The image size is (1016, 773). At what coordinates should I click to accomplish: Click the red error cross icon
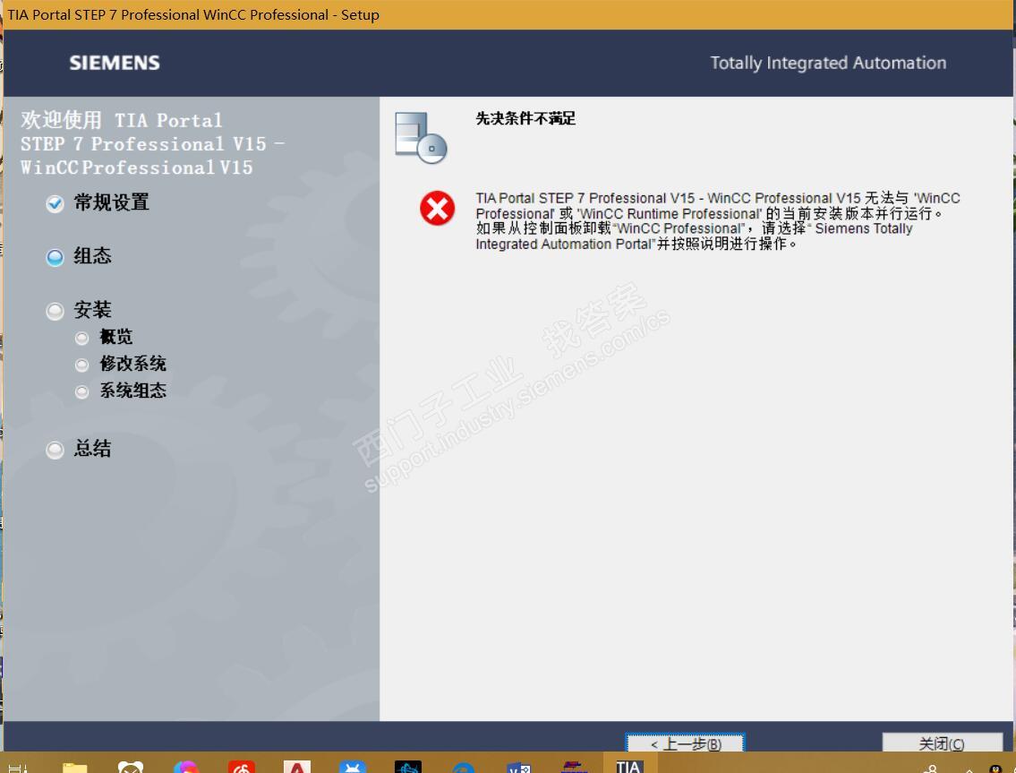click(438, 208)
